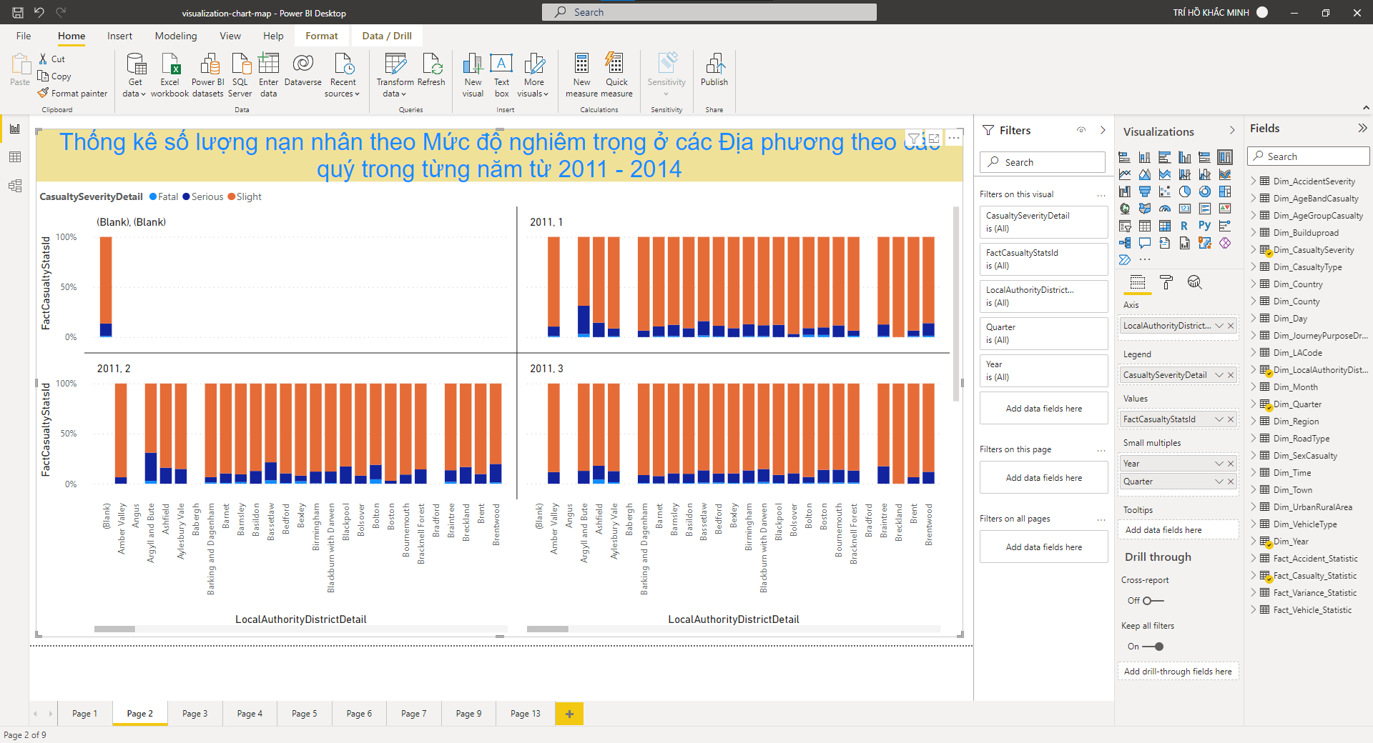Pick the Line chart visualization
1373x743 pixels.
1125,174
